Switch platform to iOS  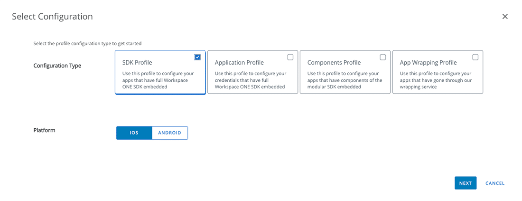(x=134, y=133)
